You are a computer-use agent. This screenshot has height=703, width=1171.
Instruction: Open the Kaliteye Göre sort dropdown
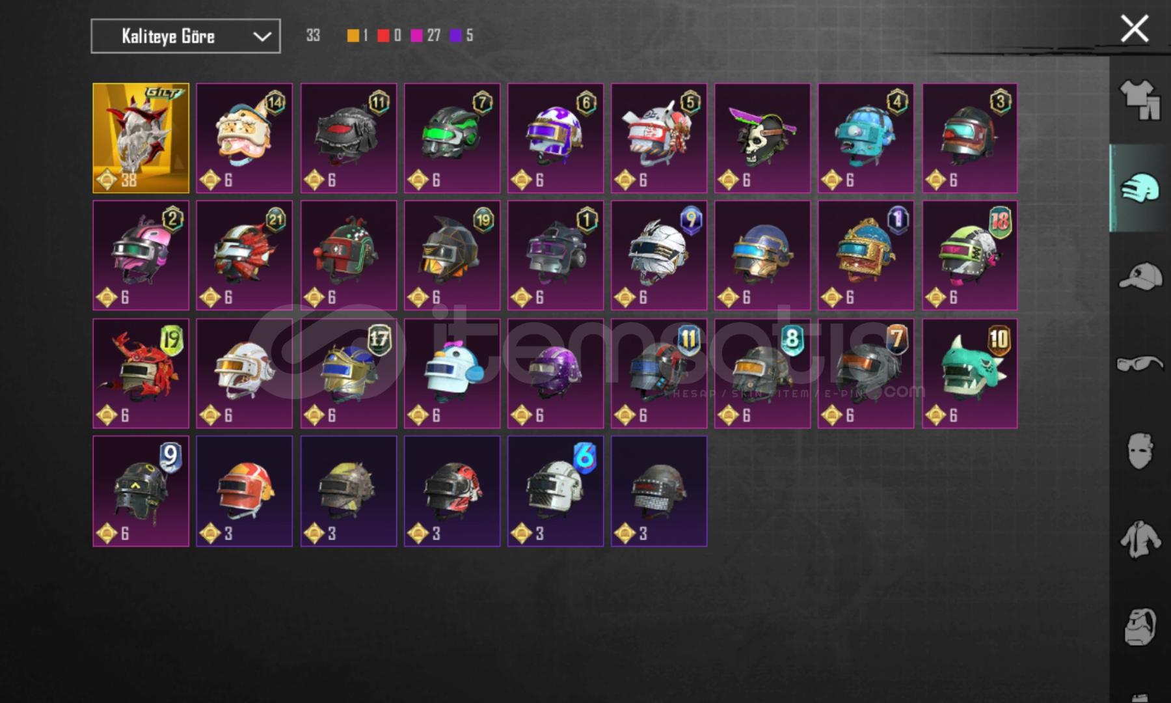185,36
